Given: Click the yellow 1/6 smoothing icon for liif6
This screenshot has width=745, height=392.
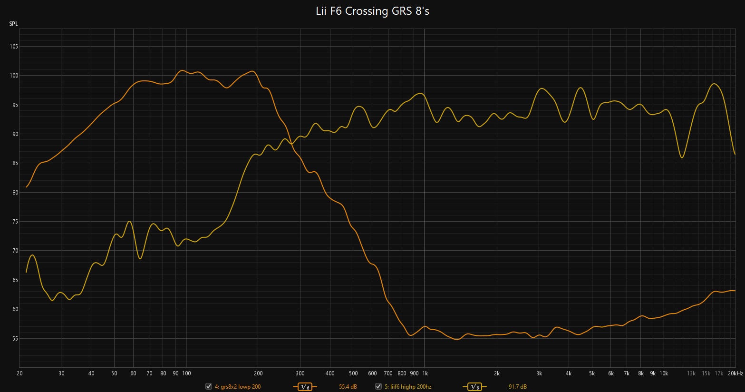Looking at the screenshot, I should coord(474,387).
